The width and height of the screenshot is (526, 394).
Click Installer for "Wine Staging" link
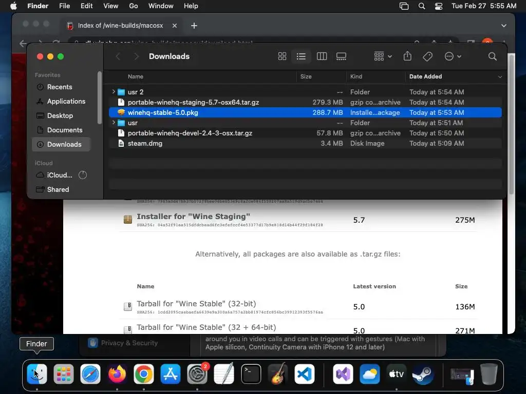(193, 216)
